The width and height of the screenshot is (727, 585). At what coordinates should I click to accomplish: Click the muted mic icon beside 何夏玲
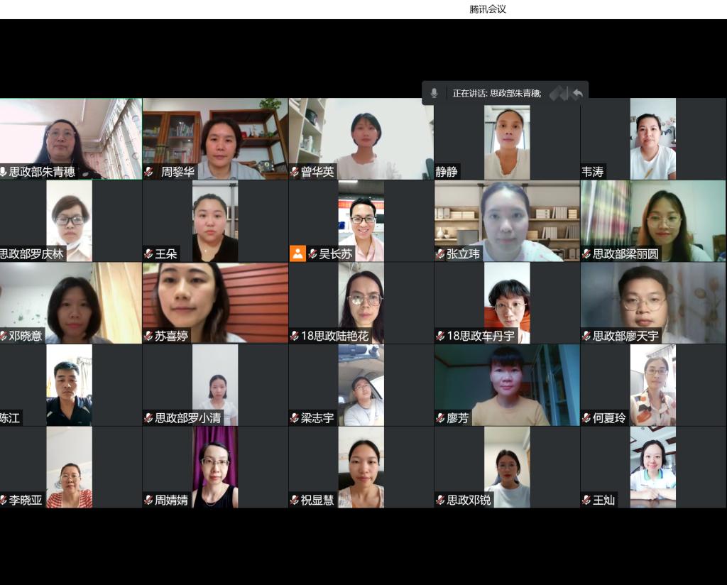coord(586,418)
